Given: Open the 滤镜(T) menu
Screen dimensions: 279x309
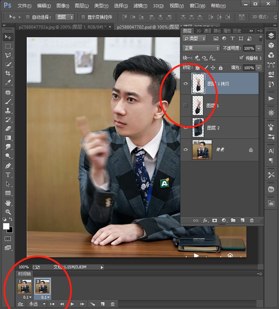Looking at the screenshot, I should [x=140, y=6].
